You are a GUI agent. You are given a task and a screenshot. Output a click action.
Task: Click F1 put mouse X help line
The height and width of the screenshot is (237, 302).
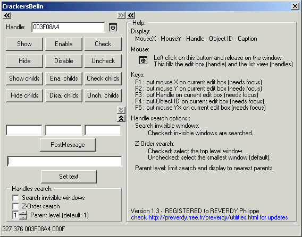[x=198, y=82]
